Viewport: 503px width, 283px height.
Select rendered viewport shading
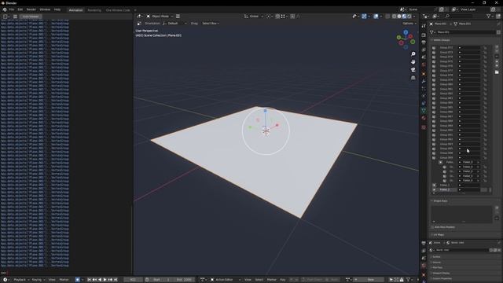(409, 17)
